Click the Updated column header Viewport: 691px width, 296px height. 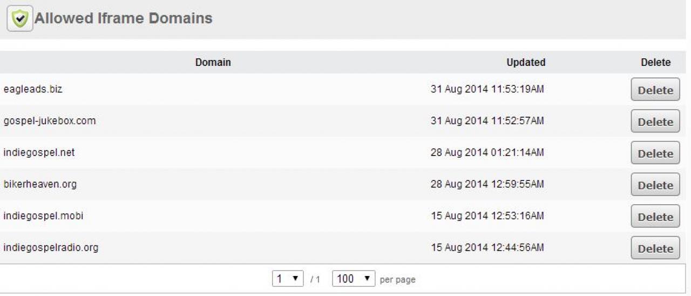coord(526,63)
